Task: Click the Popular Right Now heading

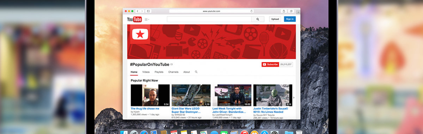Action: 145,80
